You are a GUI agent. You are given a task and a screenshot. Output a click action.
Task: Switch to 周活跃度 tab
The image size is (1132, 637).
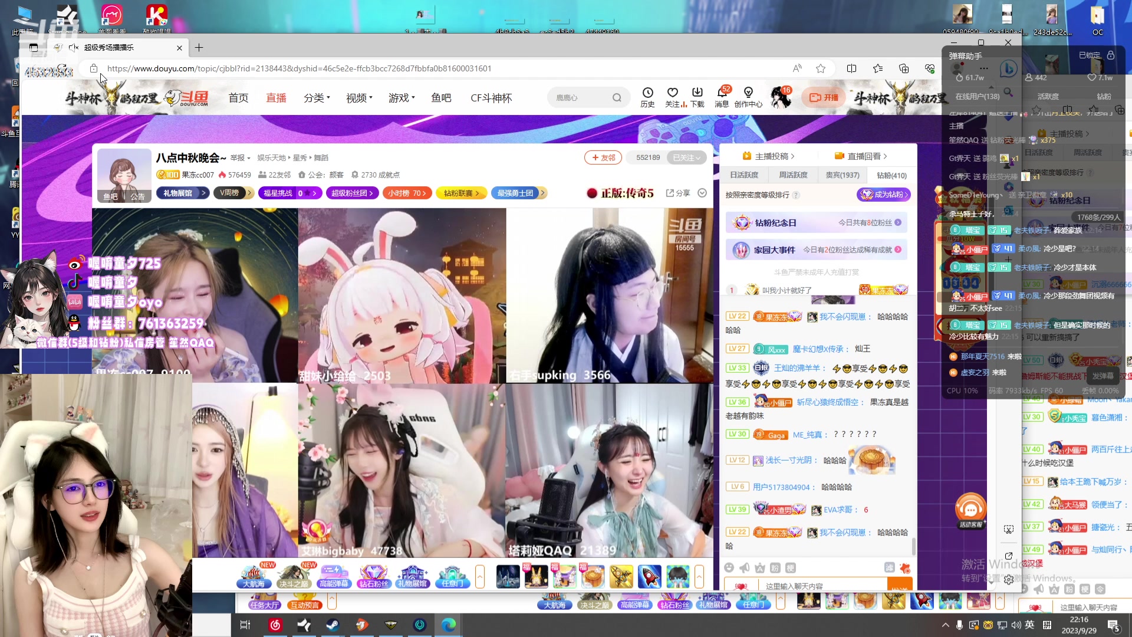tap(793, 175)
